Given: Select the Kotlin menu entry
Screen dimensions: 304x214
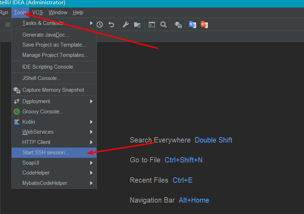Looking at the screenshot, I should [54, 122].
